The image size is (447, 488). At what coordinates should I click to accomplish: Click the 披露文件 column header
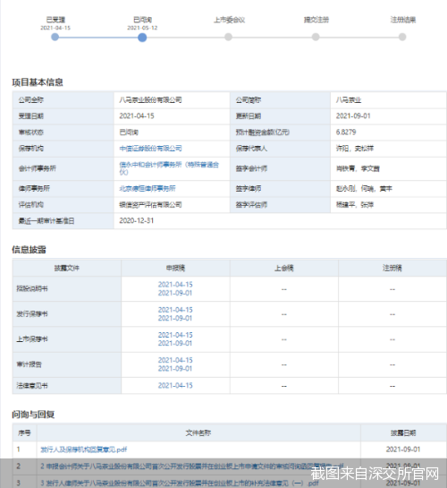pyautogui.click(x=67, y=268)
